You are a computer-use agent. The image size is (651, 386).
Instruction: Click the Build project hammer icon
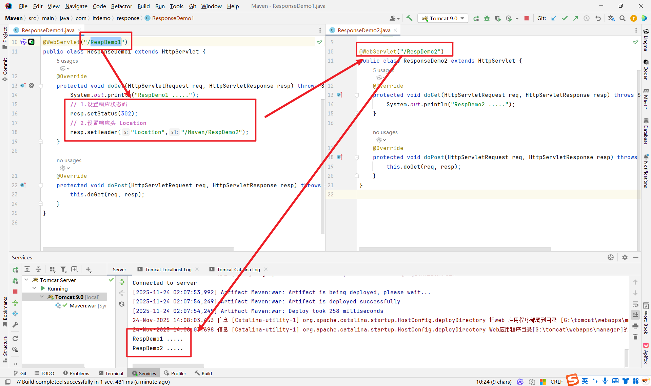click(x=409, y=18)
